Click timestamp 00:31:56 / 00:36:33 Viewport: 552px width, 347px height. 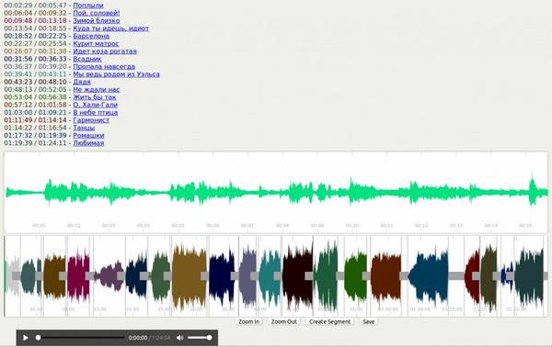[x=35, y=59]
